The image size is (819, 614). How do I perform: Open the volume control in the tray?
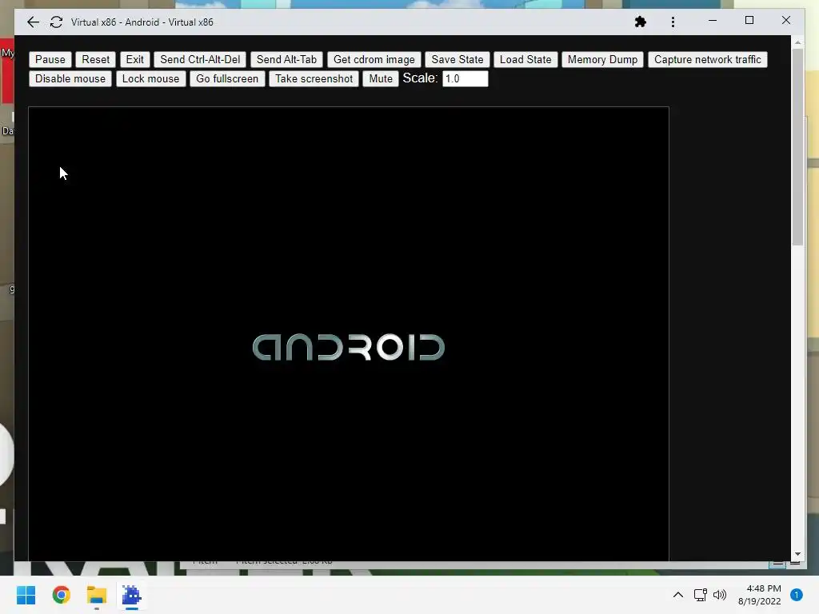(x=720, y=595)
